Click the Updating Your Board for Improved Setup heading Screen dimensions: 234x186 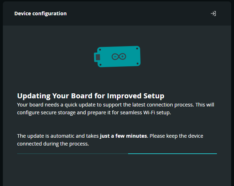91,96
